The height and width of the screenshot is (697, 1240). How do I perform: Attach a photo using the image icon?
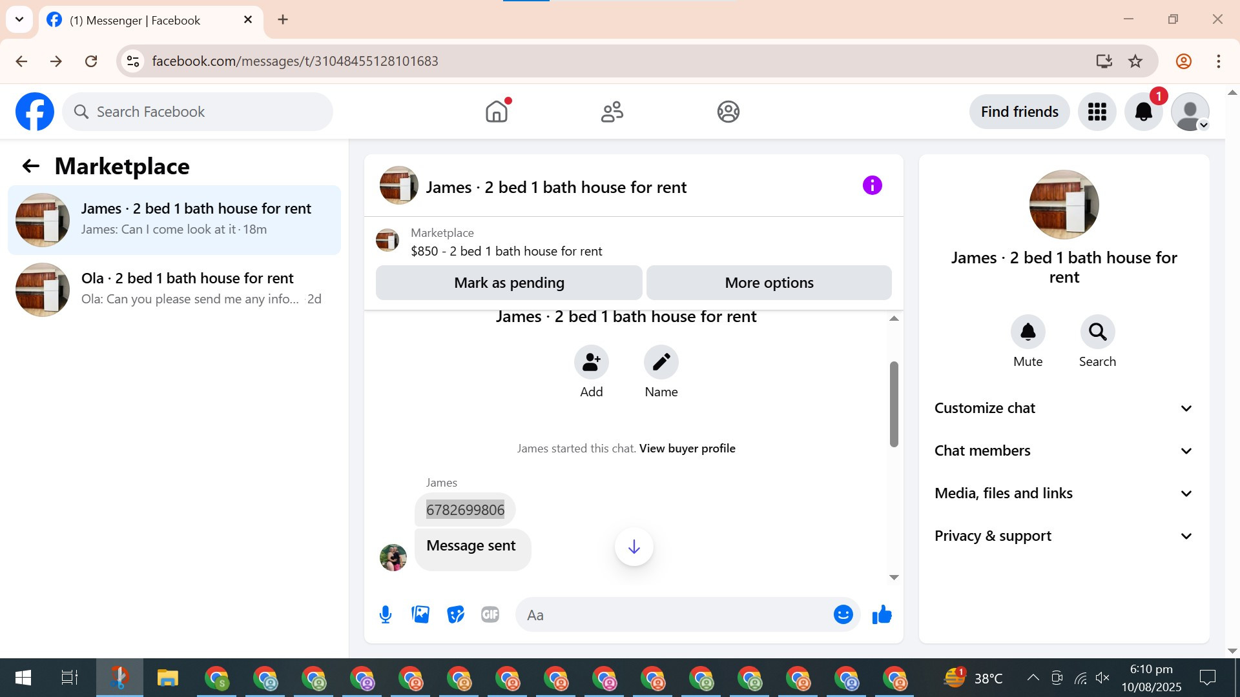[x=420, y=615]
